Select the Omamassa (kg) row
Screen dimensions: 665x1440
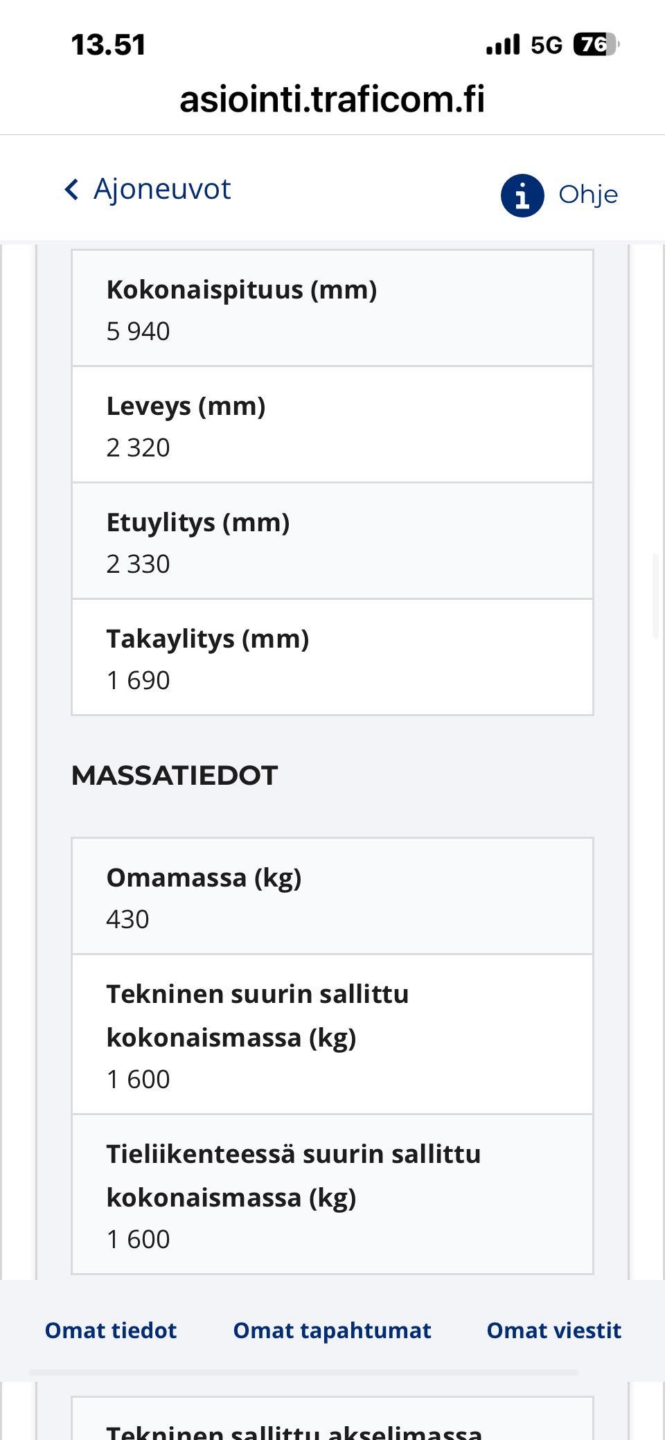pyautogui.click(x=332, y=896)
